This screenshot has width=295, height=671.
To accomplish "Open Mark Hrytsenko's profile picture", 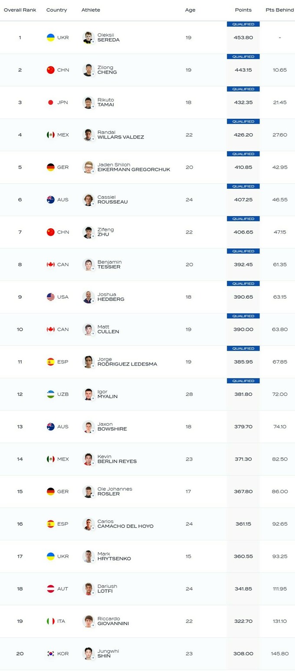I will click(88, 556).
